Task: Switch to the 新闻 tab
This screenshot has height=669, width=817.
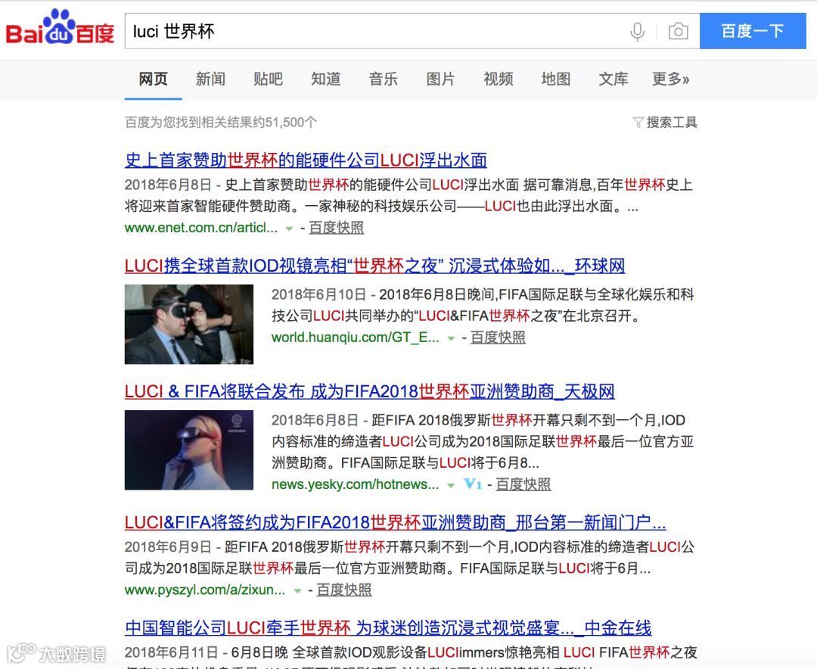Action: coord(210,79)
